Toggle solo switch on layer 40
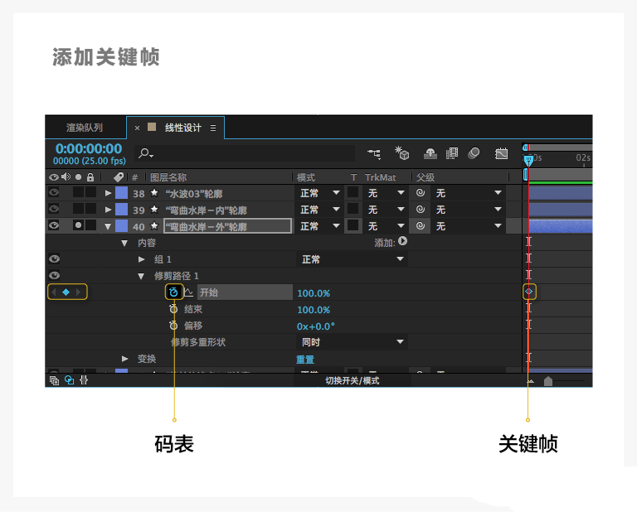Screen dimensions: 637x512 point(79,225)
